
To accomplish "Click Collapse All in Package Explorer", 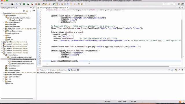I will coord(24,11).
